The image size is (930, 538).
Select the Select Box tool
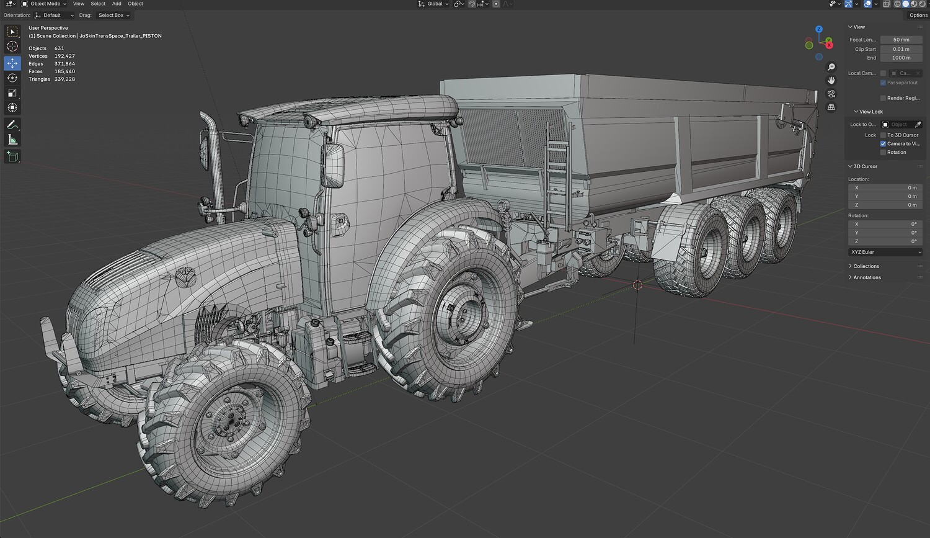[x=12, y=32]
